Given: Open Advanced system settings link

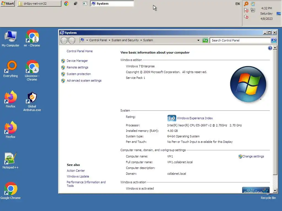Looking at the screenshot, I should click(x=84, y=80).
